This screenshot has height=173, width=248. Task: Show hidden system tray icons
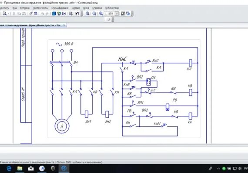(x=218, y=168)
